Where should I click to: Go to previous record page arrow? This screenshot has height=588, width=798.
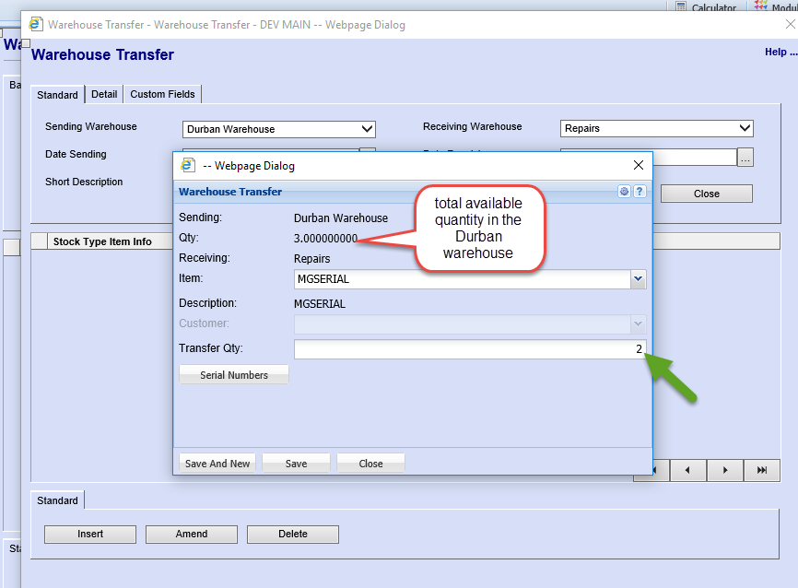coord(688,470)
